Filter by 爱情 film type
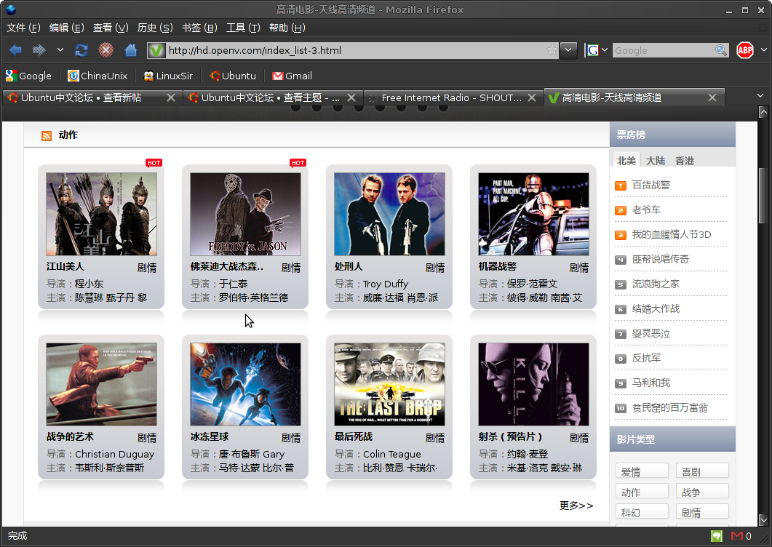The width and height of the screenshot is (772, 547). click(642, 471)
